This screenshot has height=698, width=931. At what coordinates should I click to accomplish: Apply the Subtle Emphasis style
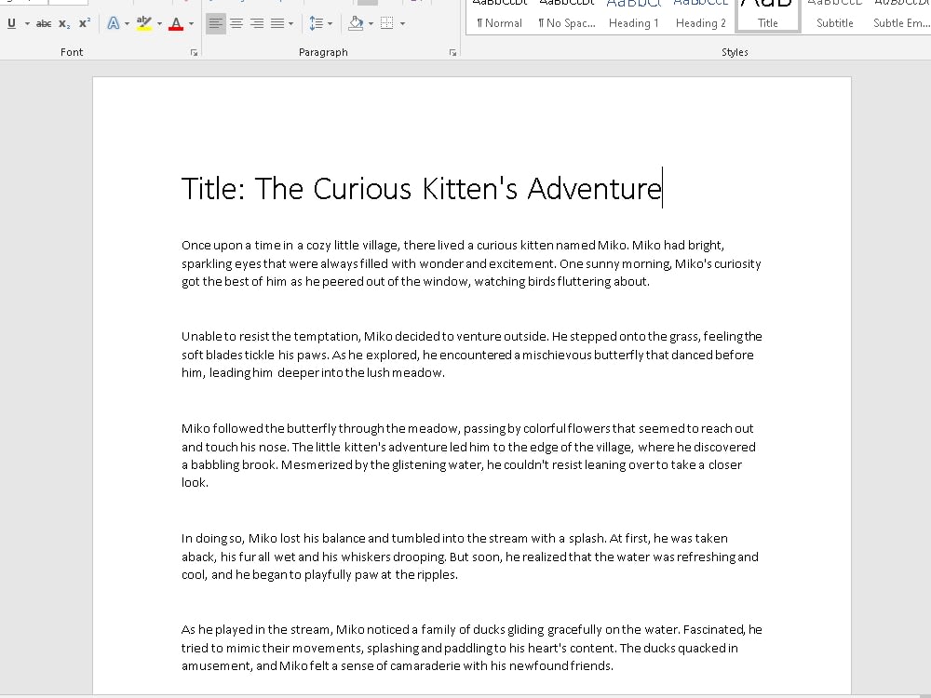[900, 17]
